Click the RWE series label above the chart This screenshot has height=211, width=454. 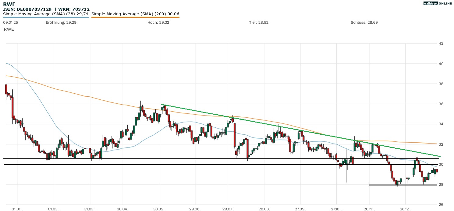click(x=9, y=29)
